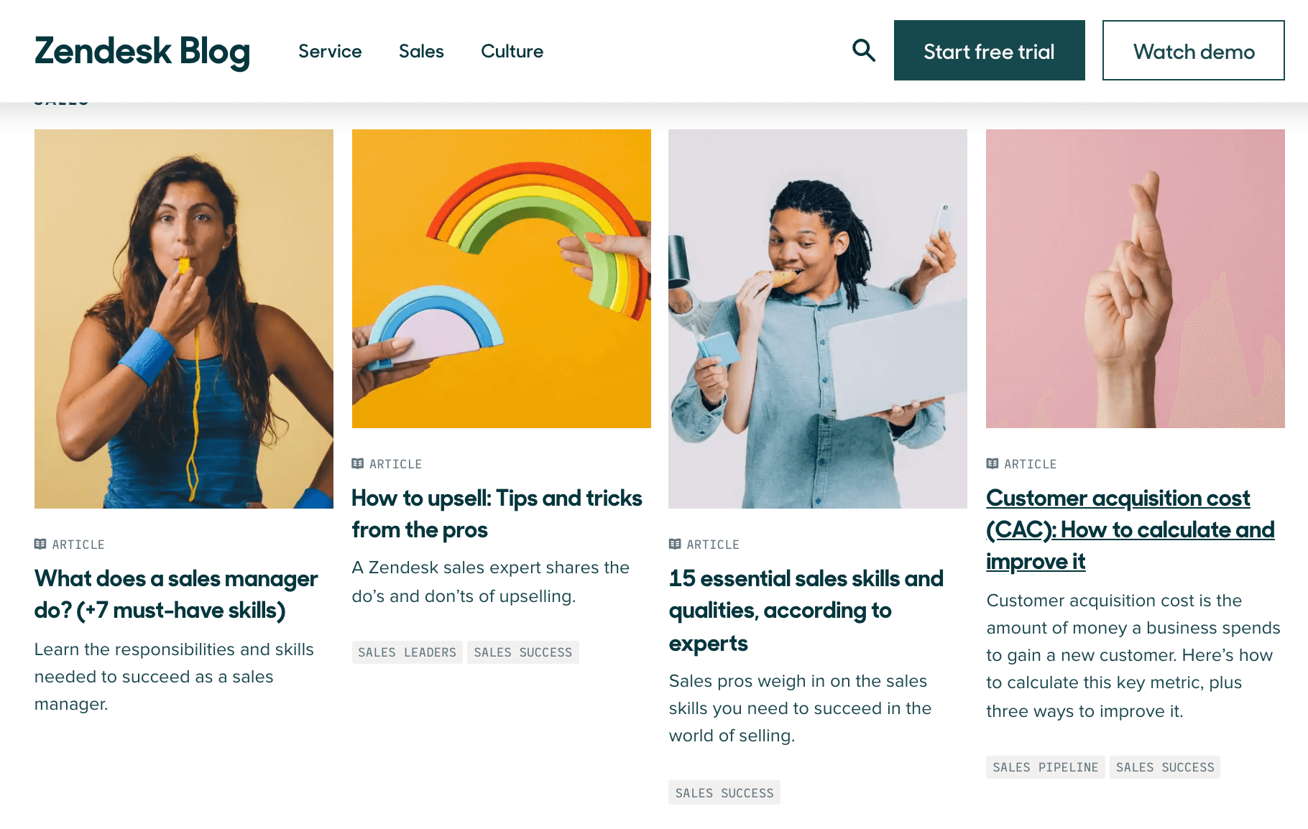The image size is (1308, 829).
Task: Open 'How to upsell: Tips and tricks' article
Action: (x=497, y=514)
